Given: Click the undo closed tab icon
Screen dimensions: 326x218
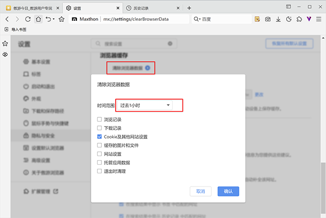Looking at the screenshot, I should (x=48, y=19).
